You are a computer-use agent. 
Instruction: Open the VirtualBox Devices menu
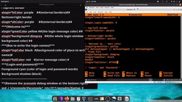(107, 7)
